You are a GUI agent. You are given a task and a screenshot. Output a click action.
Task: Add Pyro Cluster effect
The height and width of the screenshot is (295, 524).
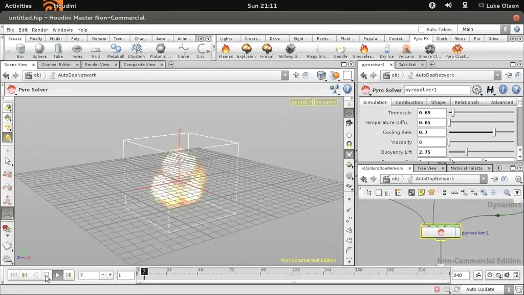(457, 51)
